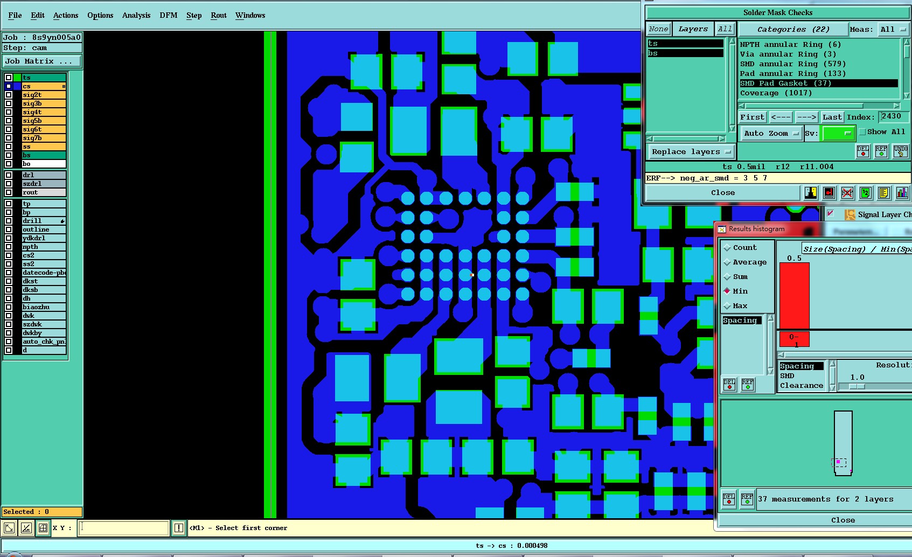
Task: Click the crossed-out REF icon
Action: [847, 193]
